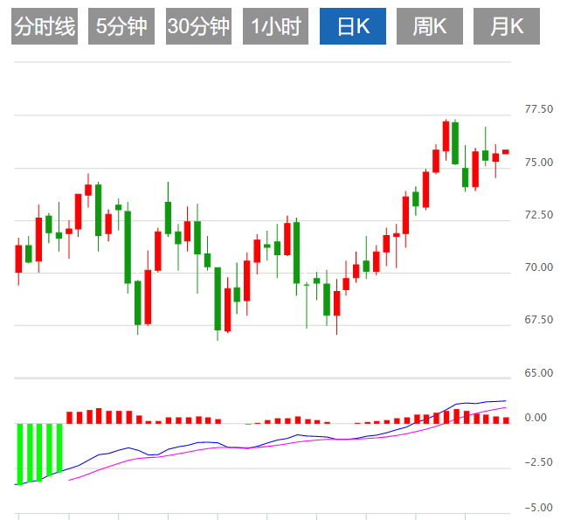Click the rightmost small red candlestick
The image size is (567, 520).
[x=505, y=152]
